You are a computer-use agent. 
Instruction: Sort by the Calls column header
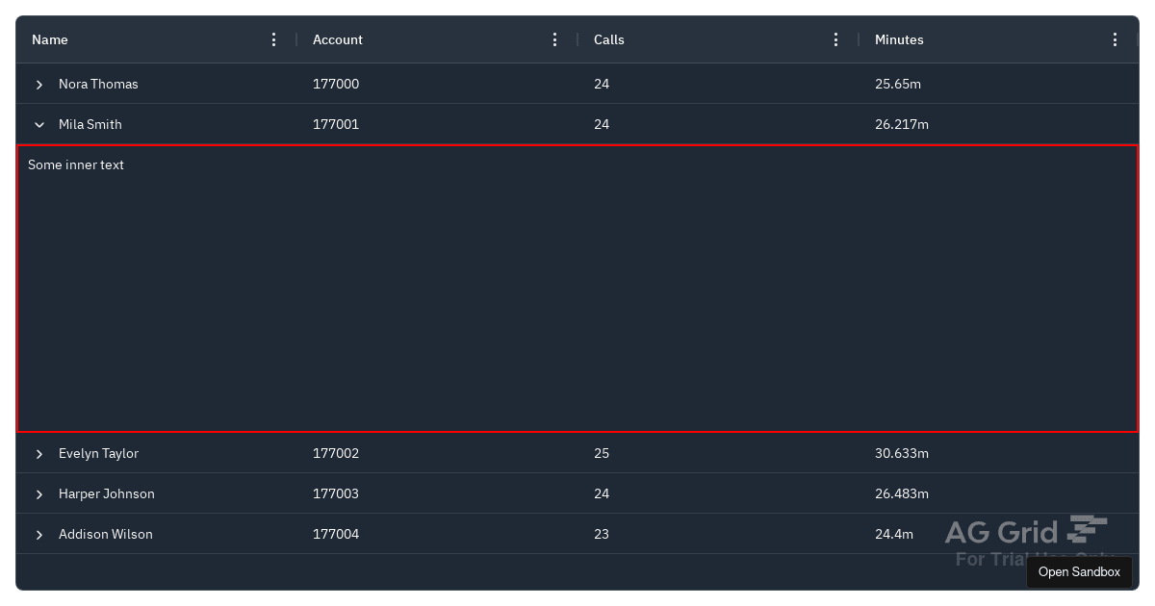(608, 39)
